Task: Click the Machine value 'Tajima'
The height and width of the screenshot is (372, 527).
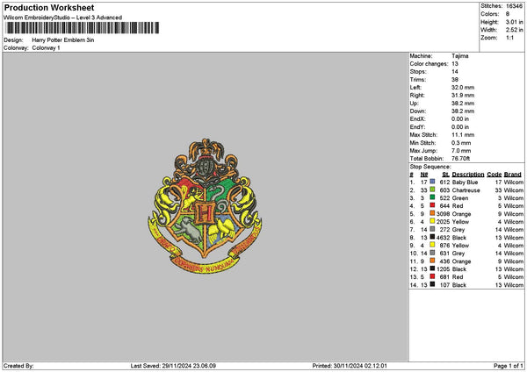Action: coord(459,56)
